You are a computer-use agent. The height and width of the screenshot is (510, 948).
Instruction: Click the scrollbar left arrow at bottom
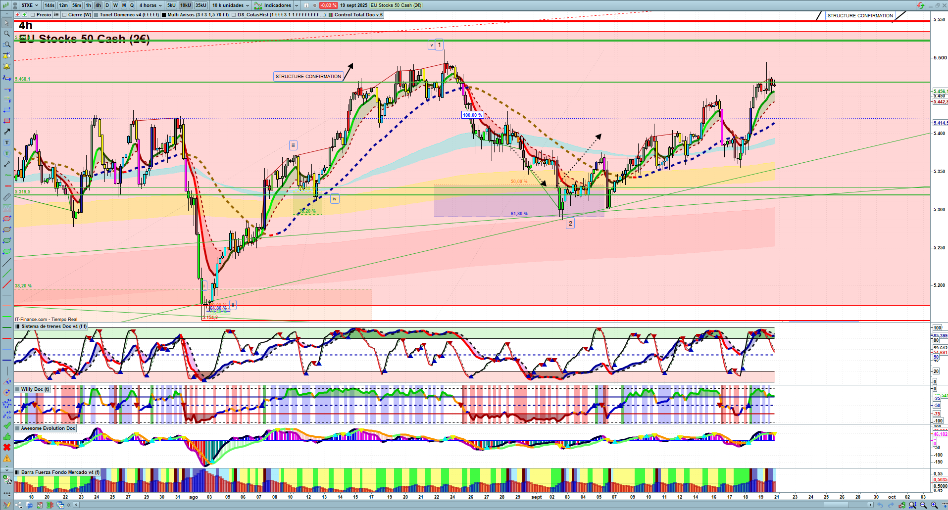click(76, 505)
